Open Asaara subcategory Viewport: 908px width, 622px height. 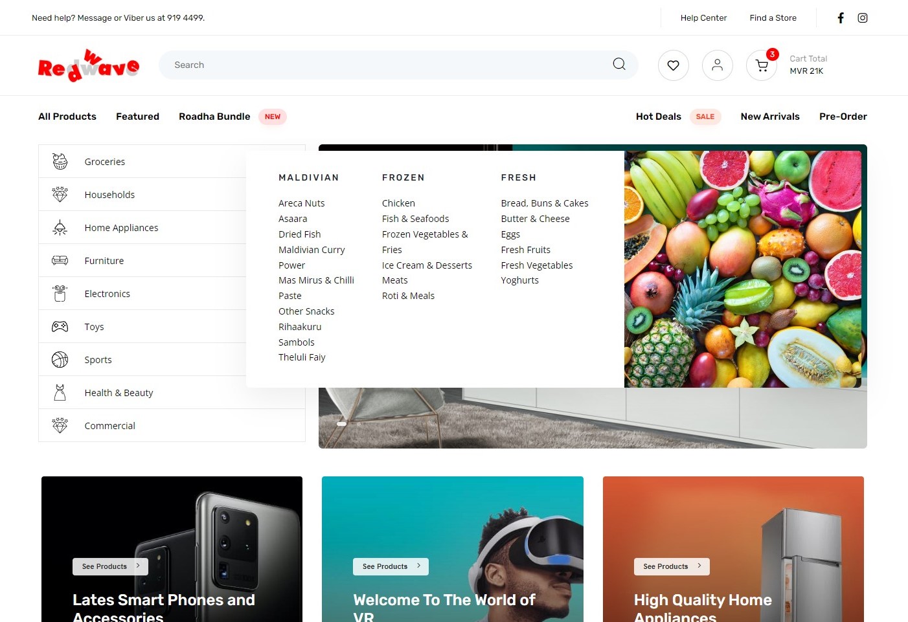pos(293,219)
